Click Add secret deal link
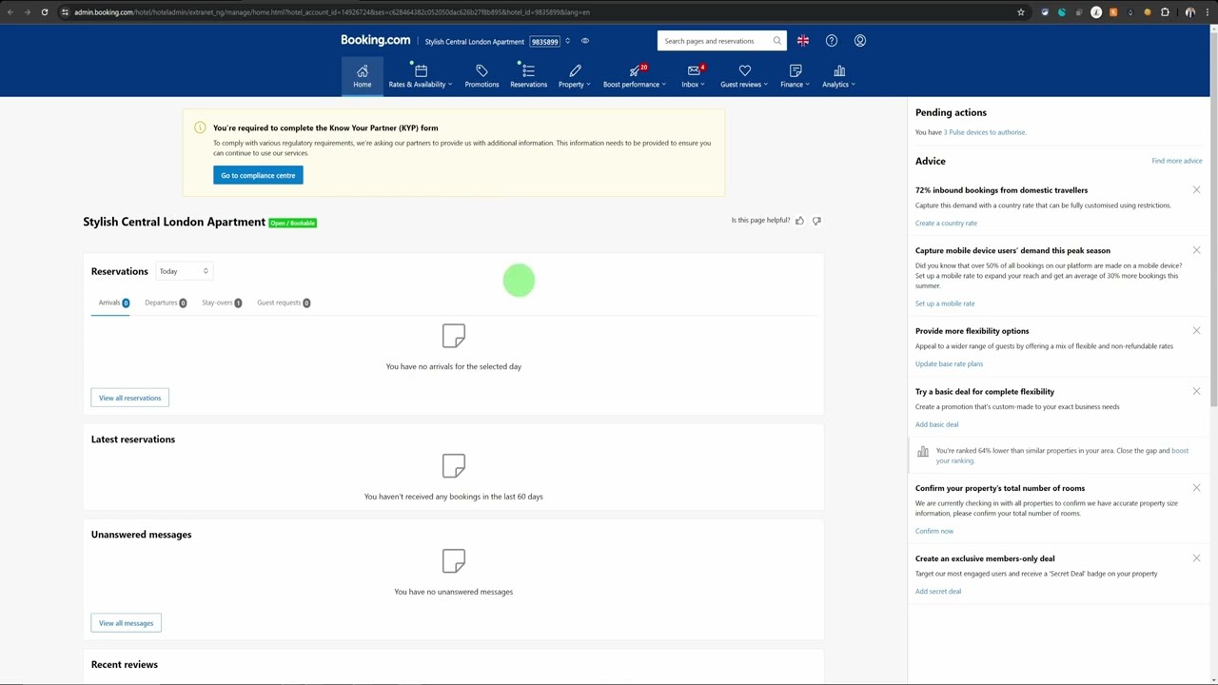Image resolution: width=1218 pixels, height=685 pixels. pos(938,591)
